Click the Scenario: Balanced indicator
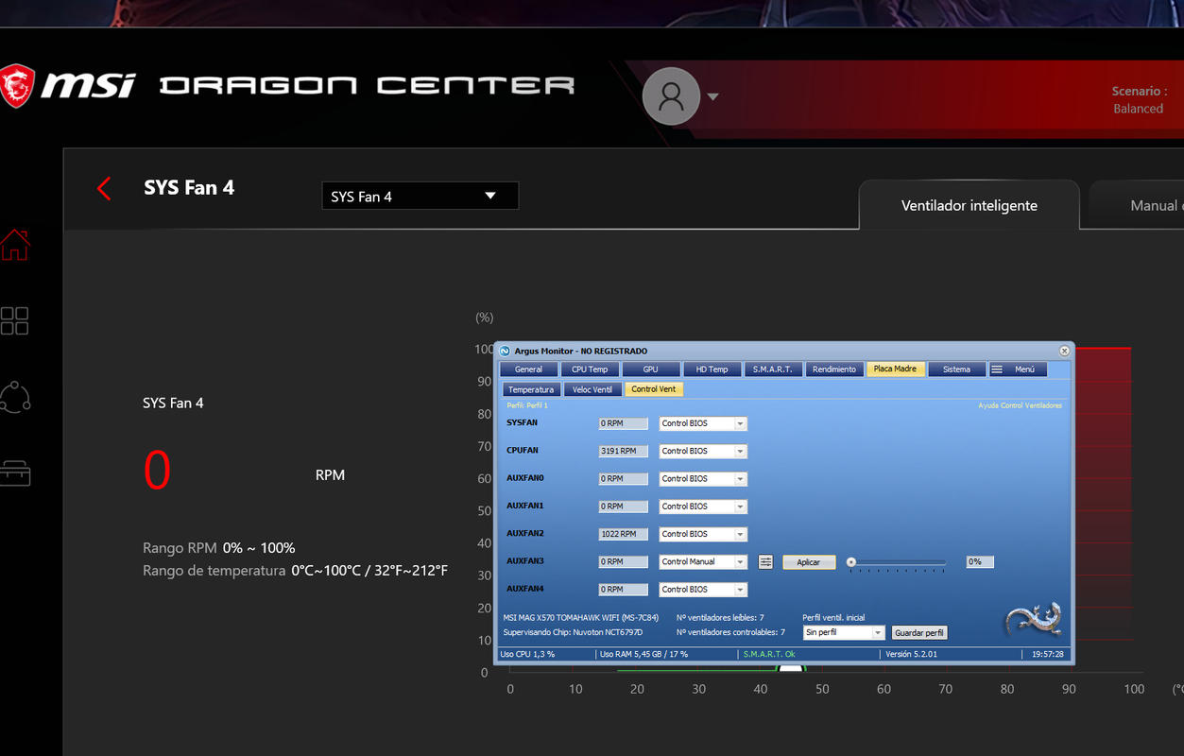This screenshot has width=1184, height=756. [x=1139, y=99]
